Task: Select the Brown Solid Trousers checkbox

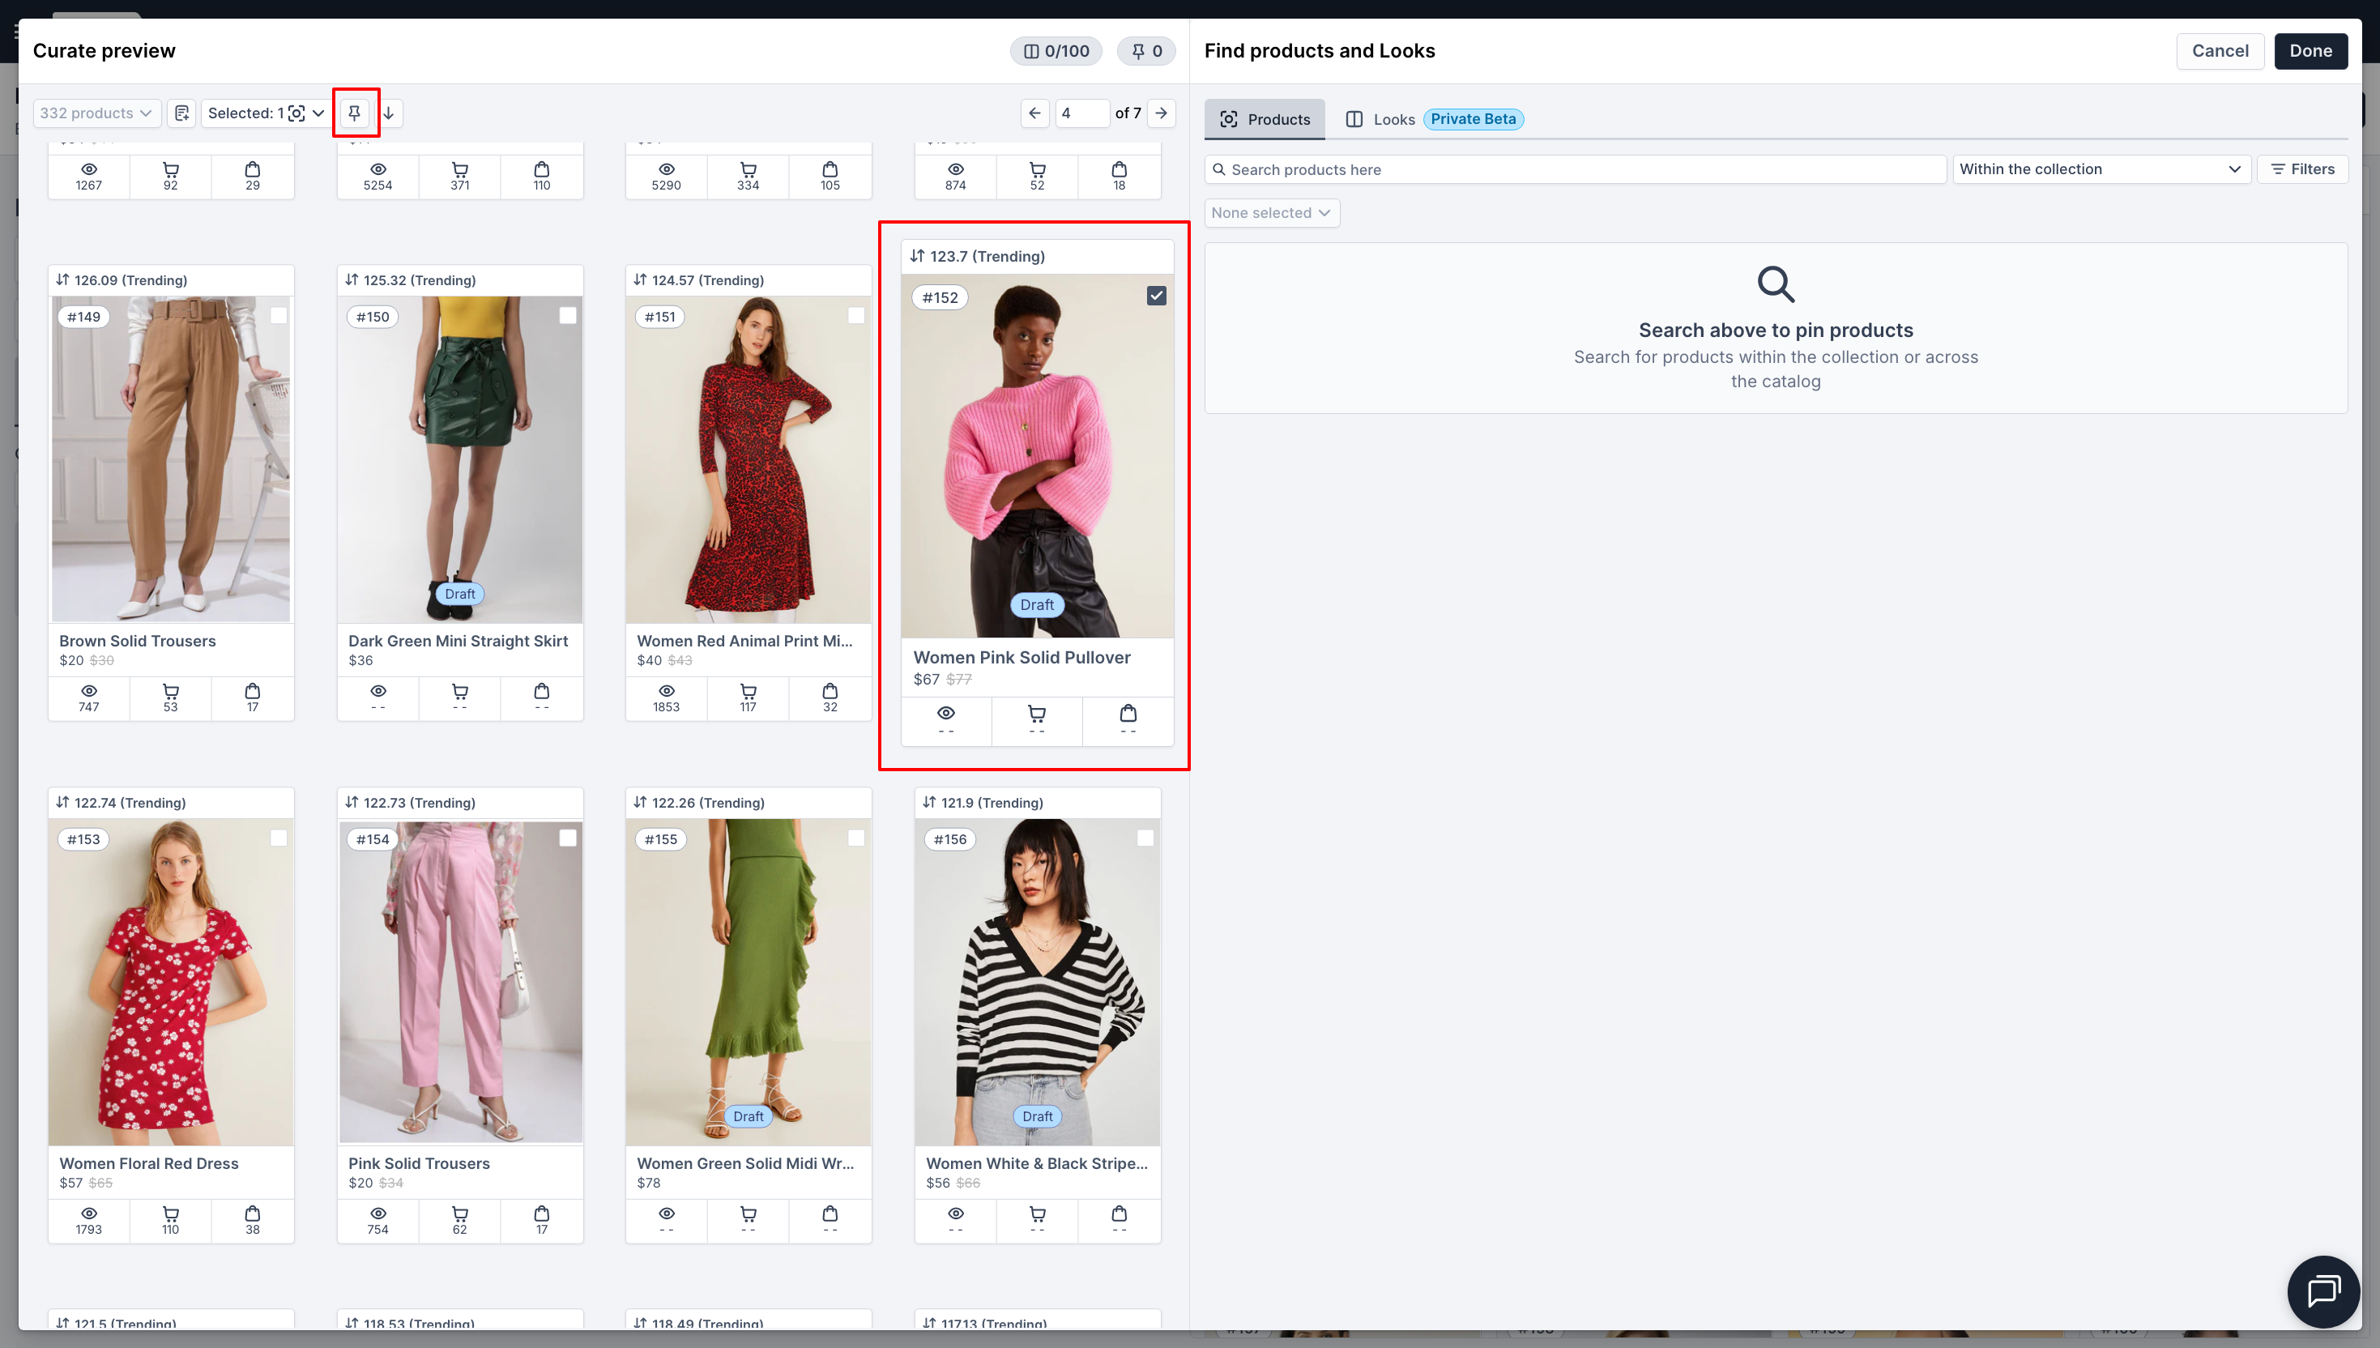Action: tap(279, 316)
